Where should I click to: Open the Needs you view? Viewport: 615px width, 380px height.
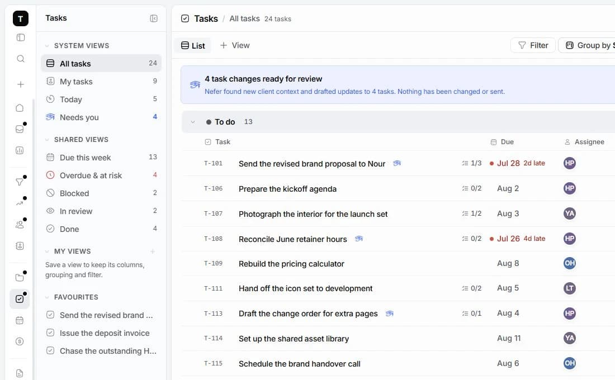101,117
